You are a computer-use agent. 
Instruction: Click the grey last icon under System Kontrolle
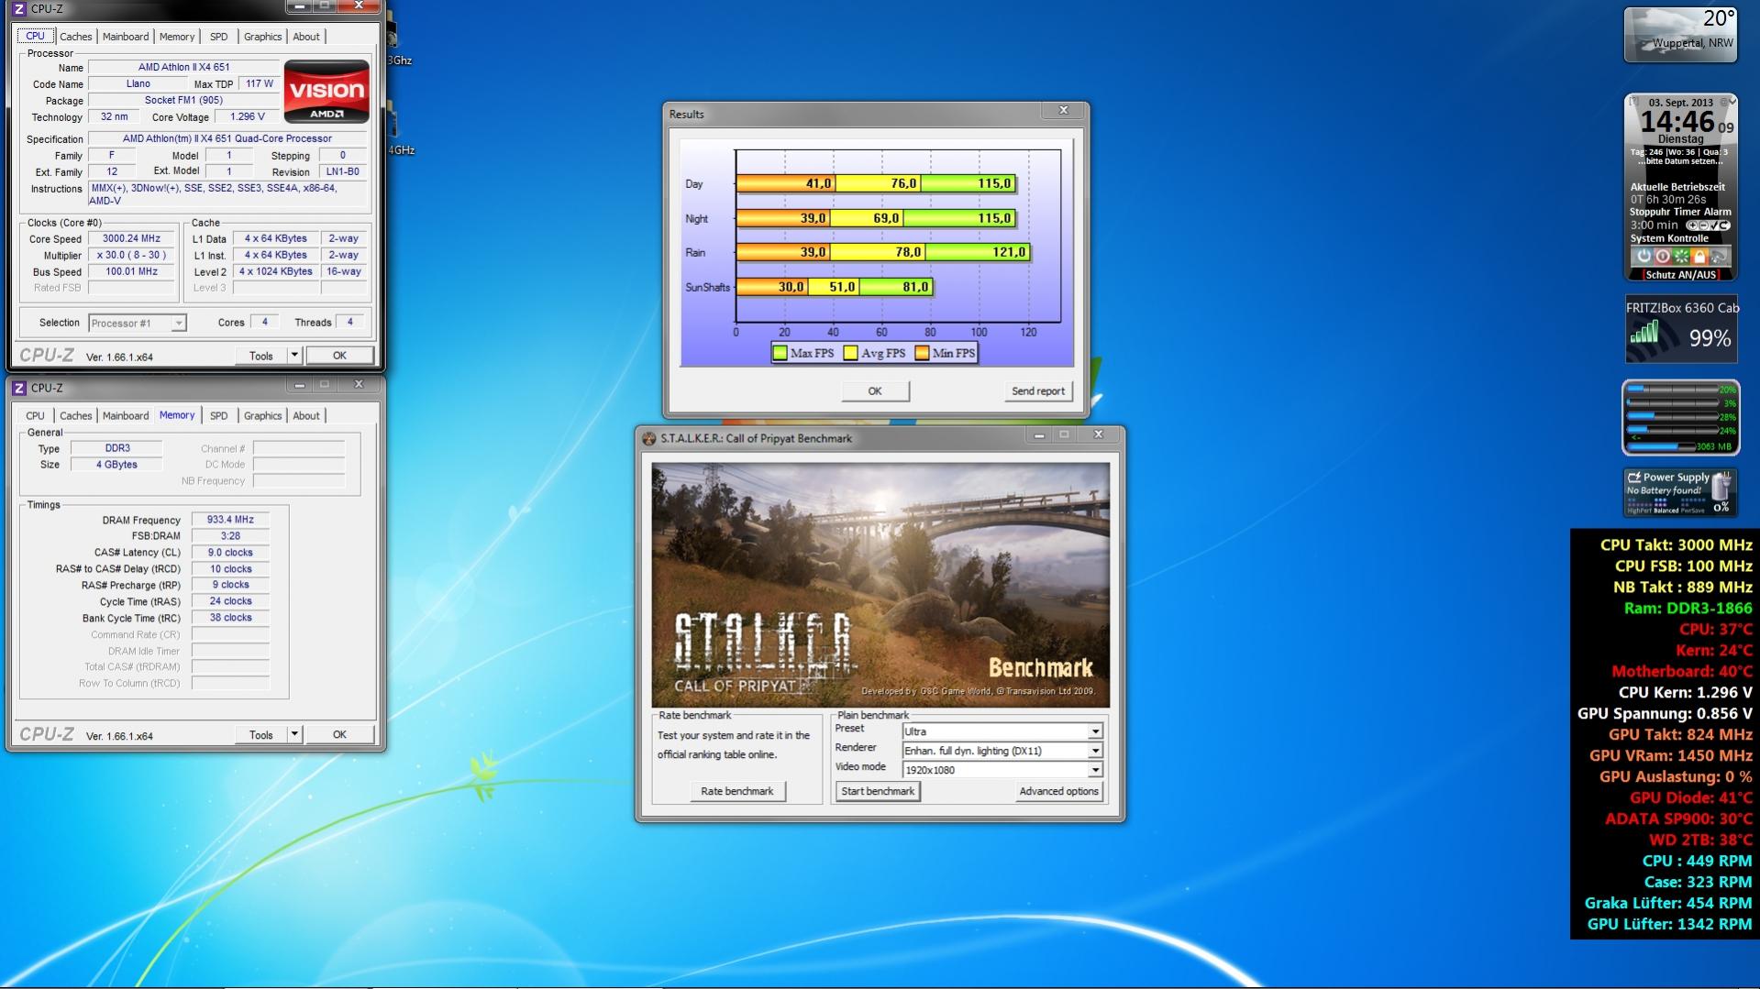click(1718, 257)
